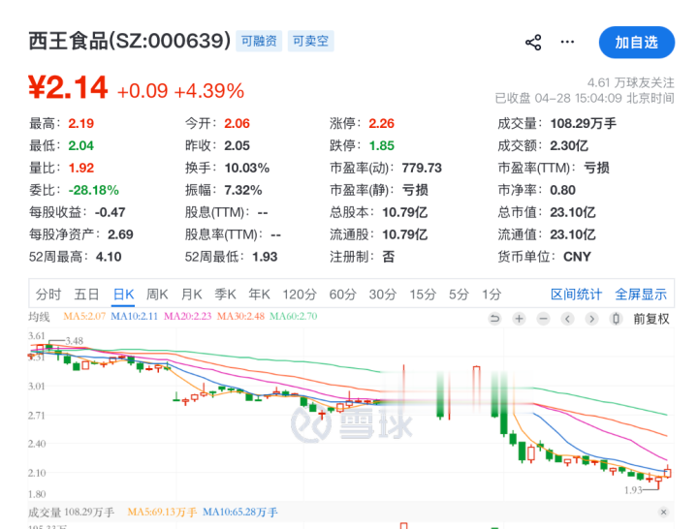Click the 委比 value -28.18%
Viewport: 698px width, 529px height.
tap(93, 190)
